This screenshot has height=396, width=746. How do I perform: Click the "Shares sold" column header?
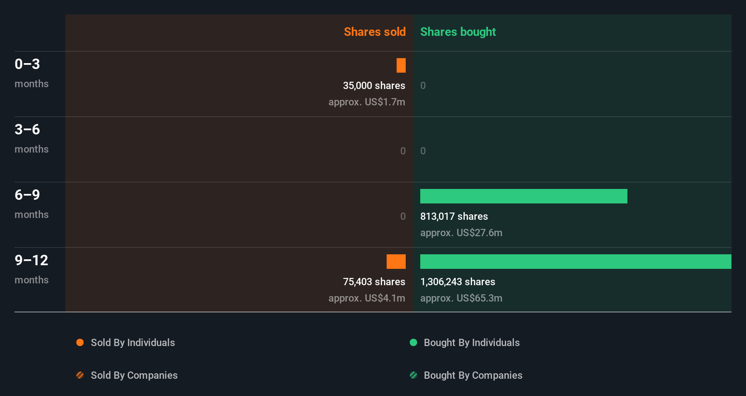[x=375, y=32]
